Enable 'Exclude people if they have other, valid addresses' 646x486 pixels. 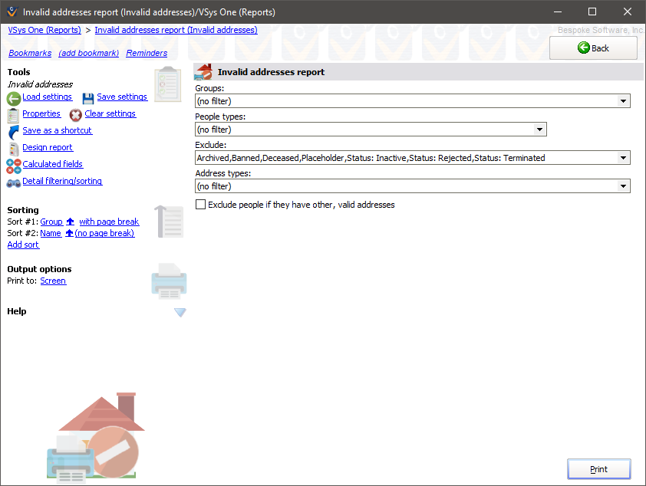pyautogui.click(x=200, y=205)
